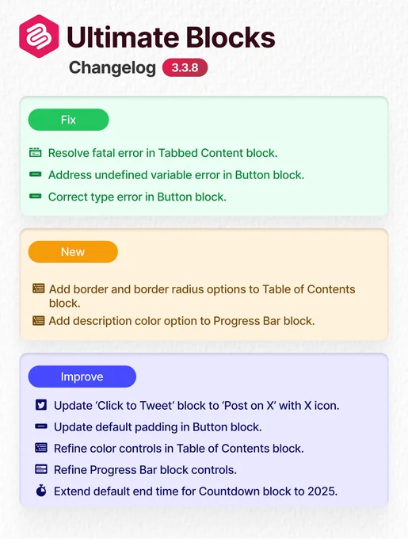
Task: Click the icon beside Refine Progress Bar controls
Action: click(41, 469)
